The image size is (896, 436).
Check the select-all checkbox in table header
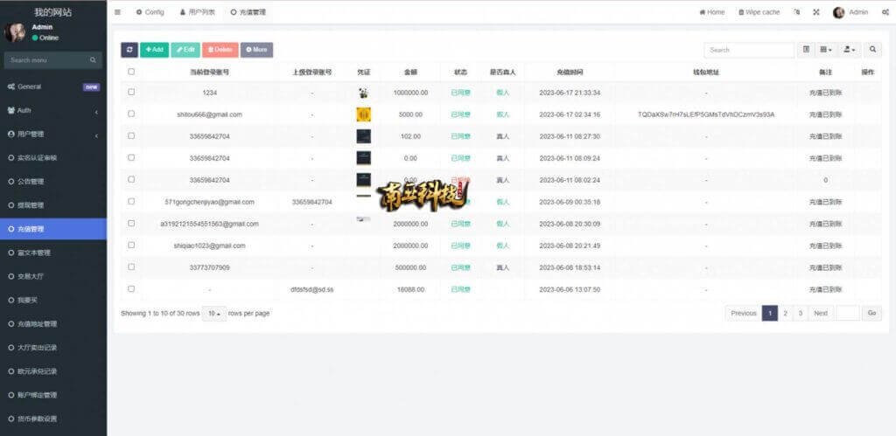(x=131, y=72)
